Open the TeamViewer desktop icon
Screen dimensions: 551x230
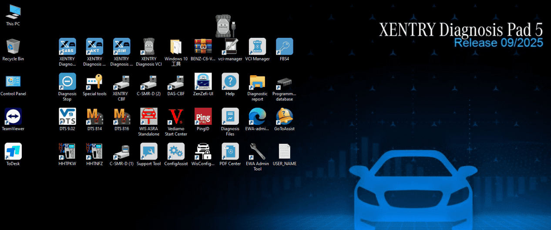[x=13, y=117]
